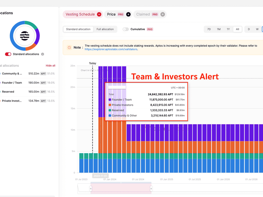Click the APT badge in the Reserved row

click(x=43, y=92)
